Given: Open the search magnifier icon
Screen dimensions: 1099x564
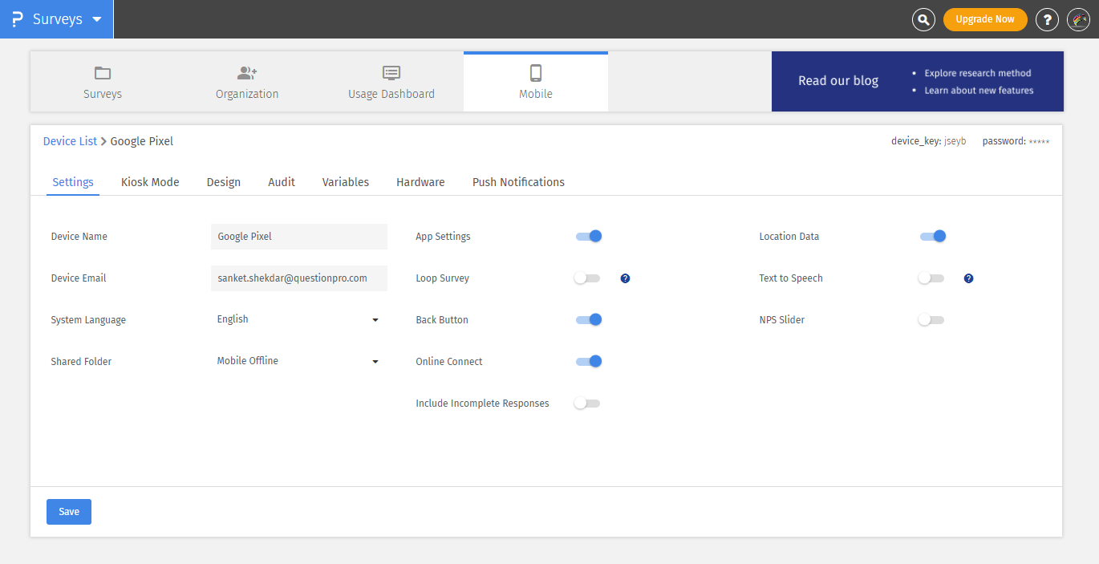Looking at the screenshot, I should click(x=923, y=19).
